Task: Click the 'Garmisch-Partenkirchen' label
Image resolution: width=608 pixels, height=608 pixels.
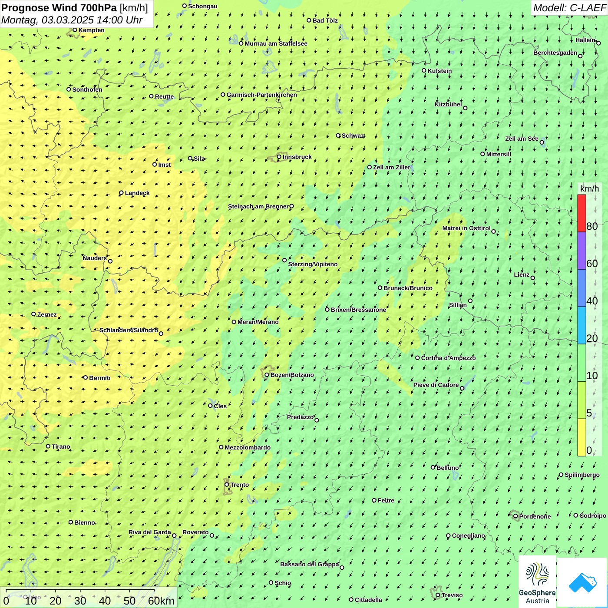Action: coord(262,95)
